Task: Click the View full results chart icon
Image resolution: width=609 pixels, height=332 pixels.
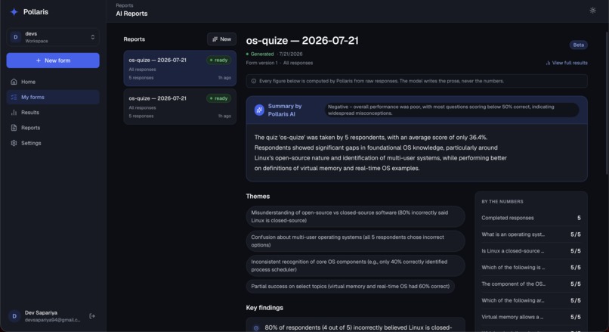Action: 548,63
